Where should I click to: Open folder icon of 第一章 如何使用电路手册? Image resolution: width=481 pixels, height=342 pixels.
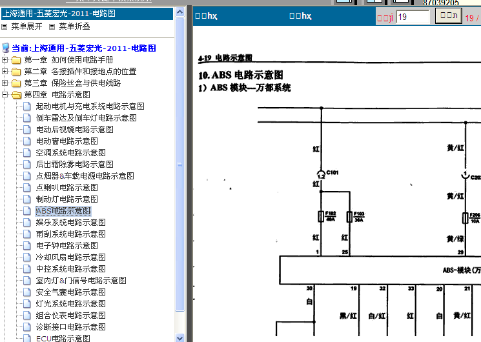coord(16,60)
